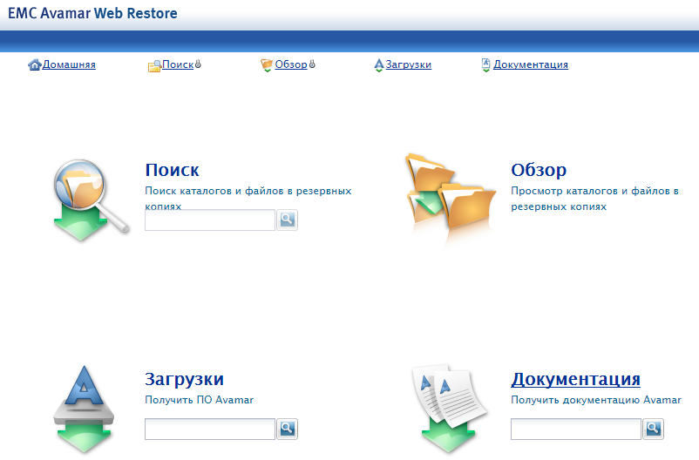The image size is (699, 460).
Task: Open the Домашняя navigation link
Action: [x=69, y=64]
